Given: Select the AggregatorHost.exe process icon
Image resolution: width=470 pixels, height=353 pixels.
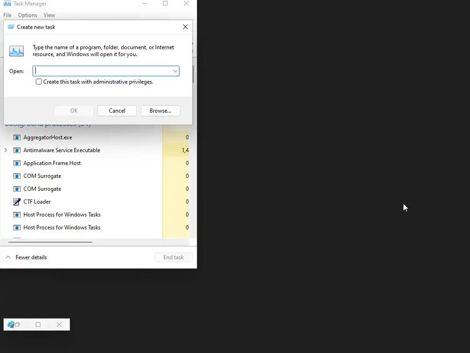Looking at the screenshot, I should (17, 137).
